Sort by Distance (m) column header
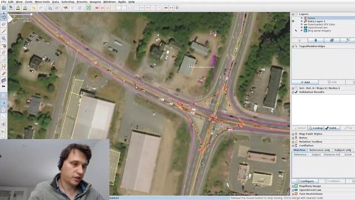The width and height of the screenshot is (355, 200). 332,154
